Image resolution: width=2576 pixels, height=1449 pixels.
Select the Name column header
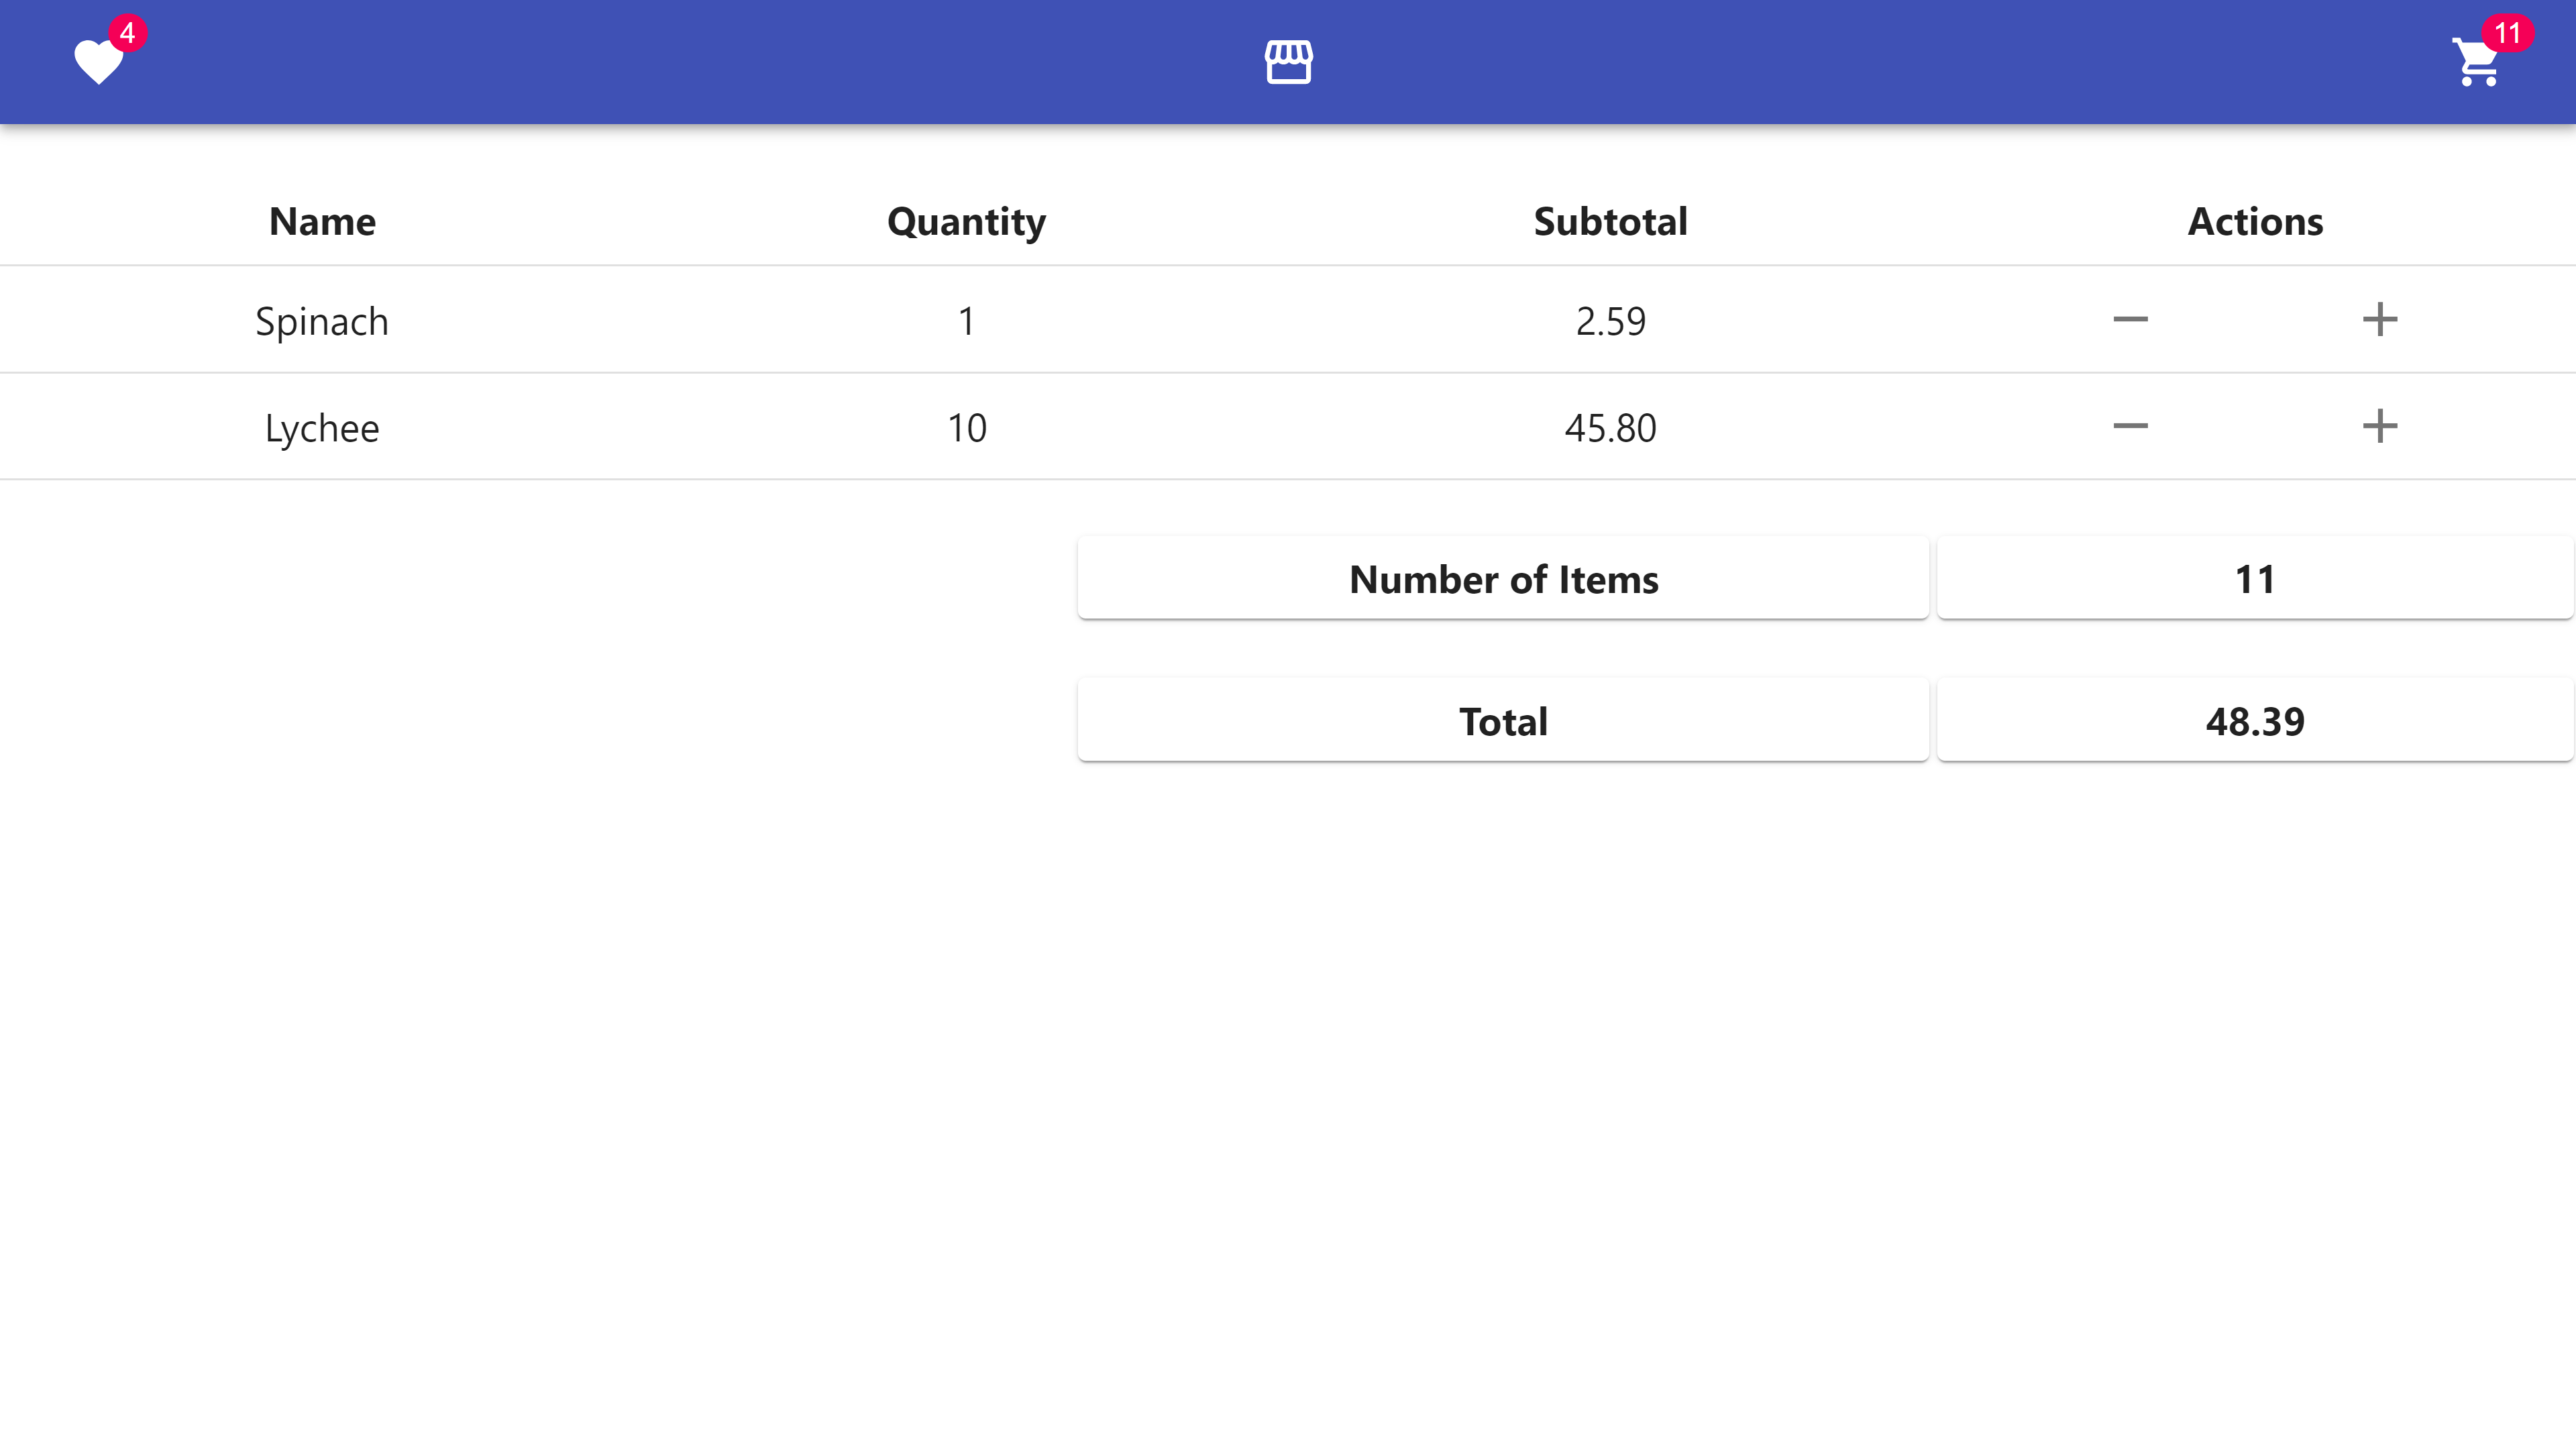[322, 221]
